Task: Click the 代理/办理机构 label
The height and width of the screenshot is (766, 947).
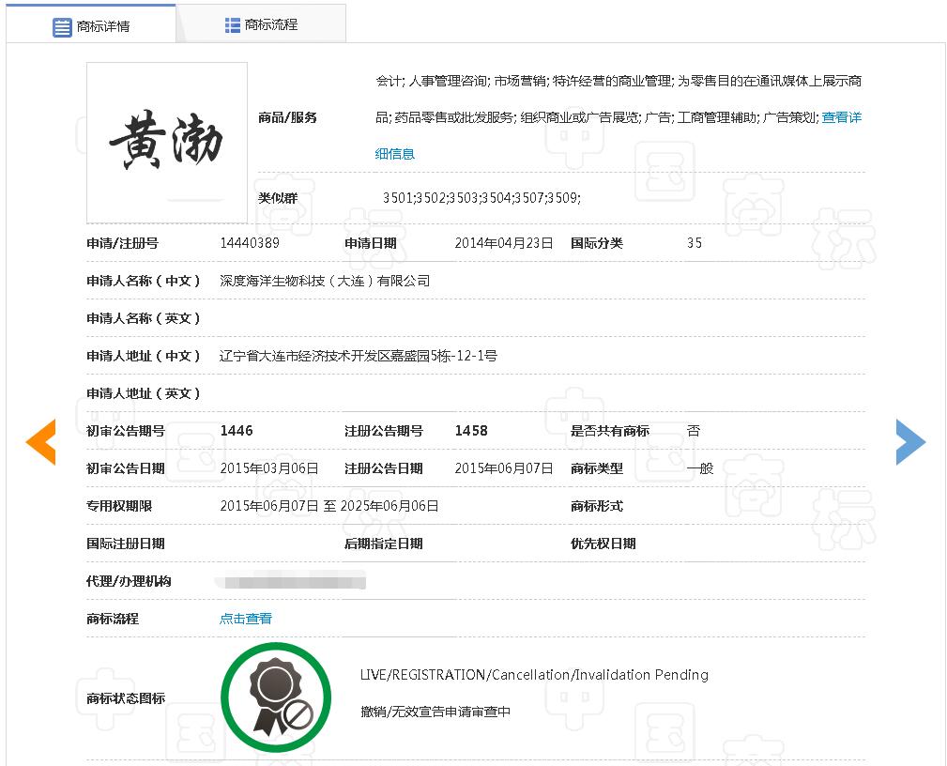Action: click(x=129, y=581)
